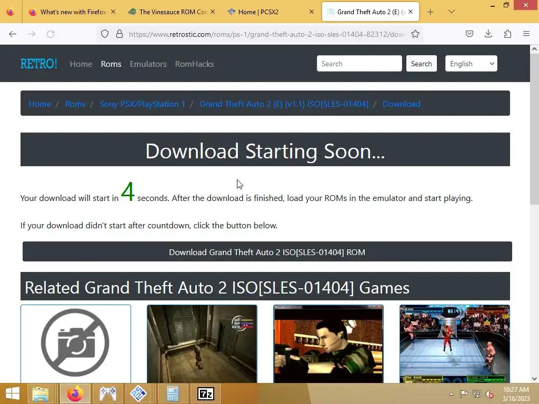Viewport: 539px width, 404px height.
Task: Click the scrollbar up arrow
Action: pos(534,49)
